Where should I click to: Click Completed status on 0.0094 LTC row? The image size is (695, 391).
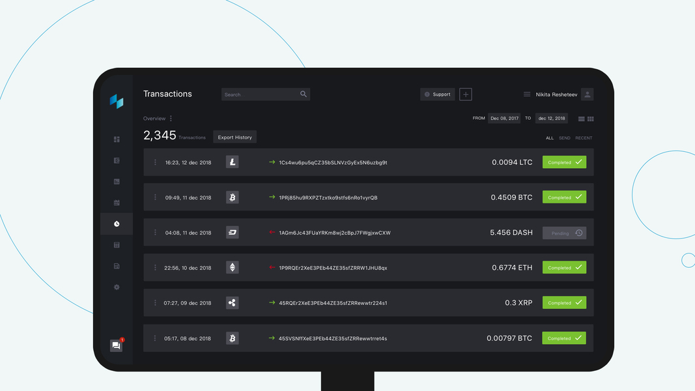564,162
